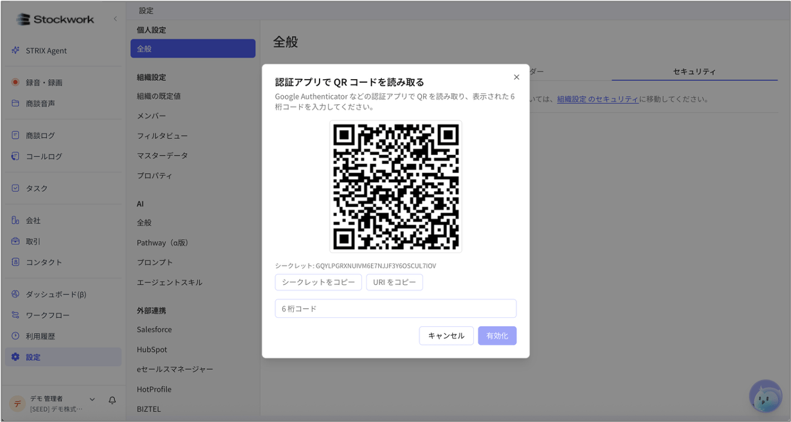Collapse the sidebar with the chevron
The image size is (791, 422).
pos(115,19)
